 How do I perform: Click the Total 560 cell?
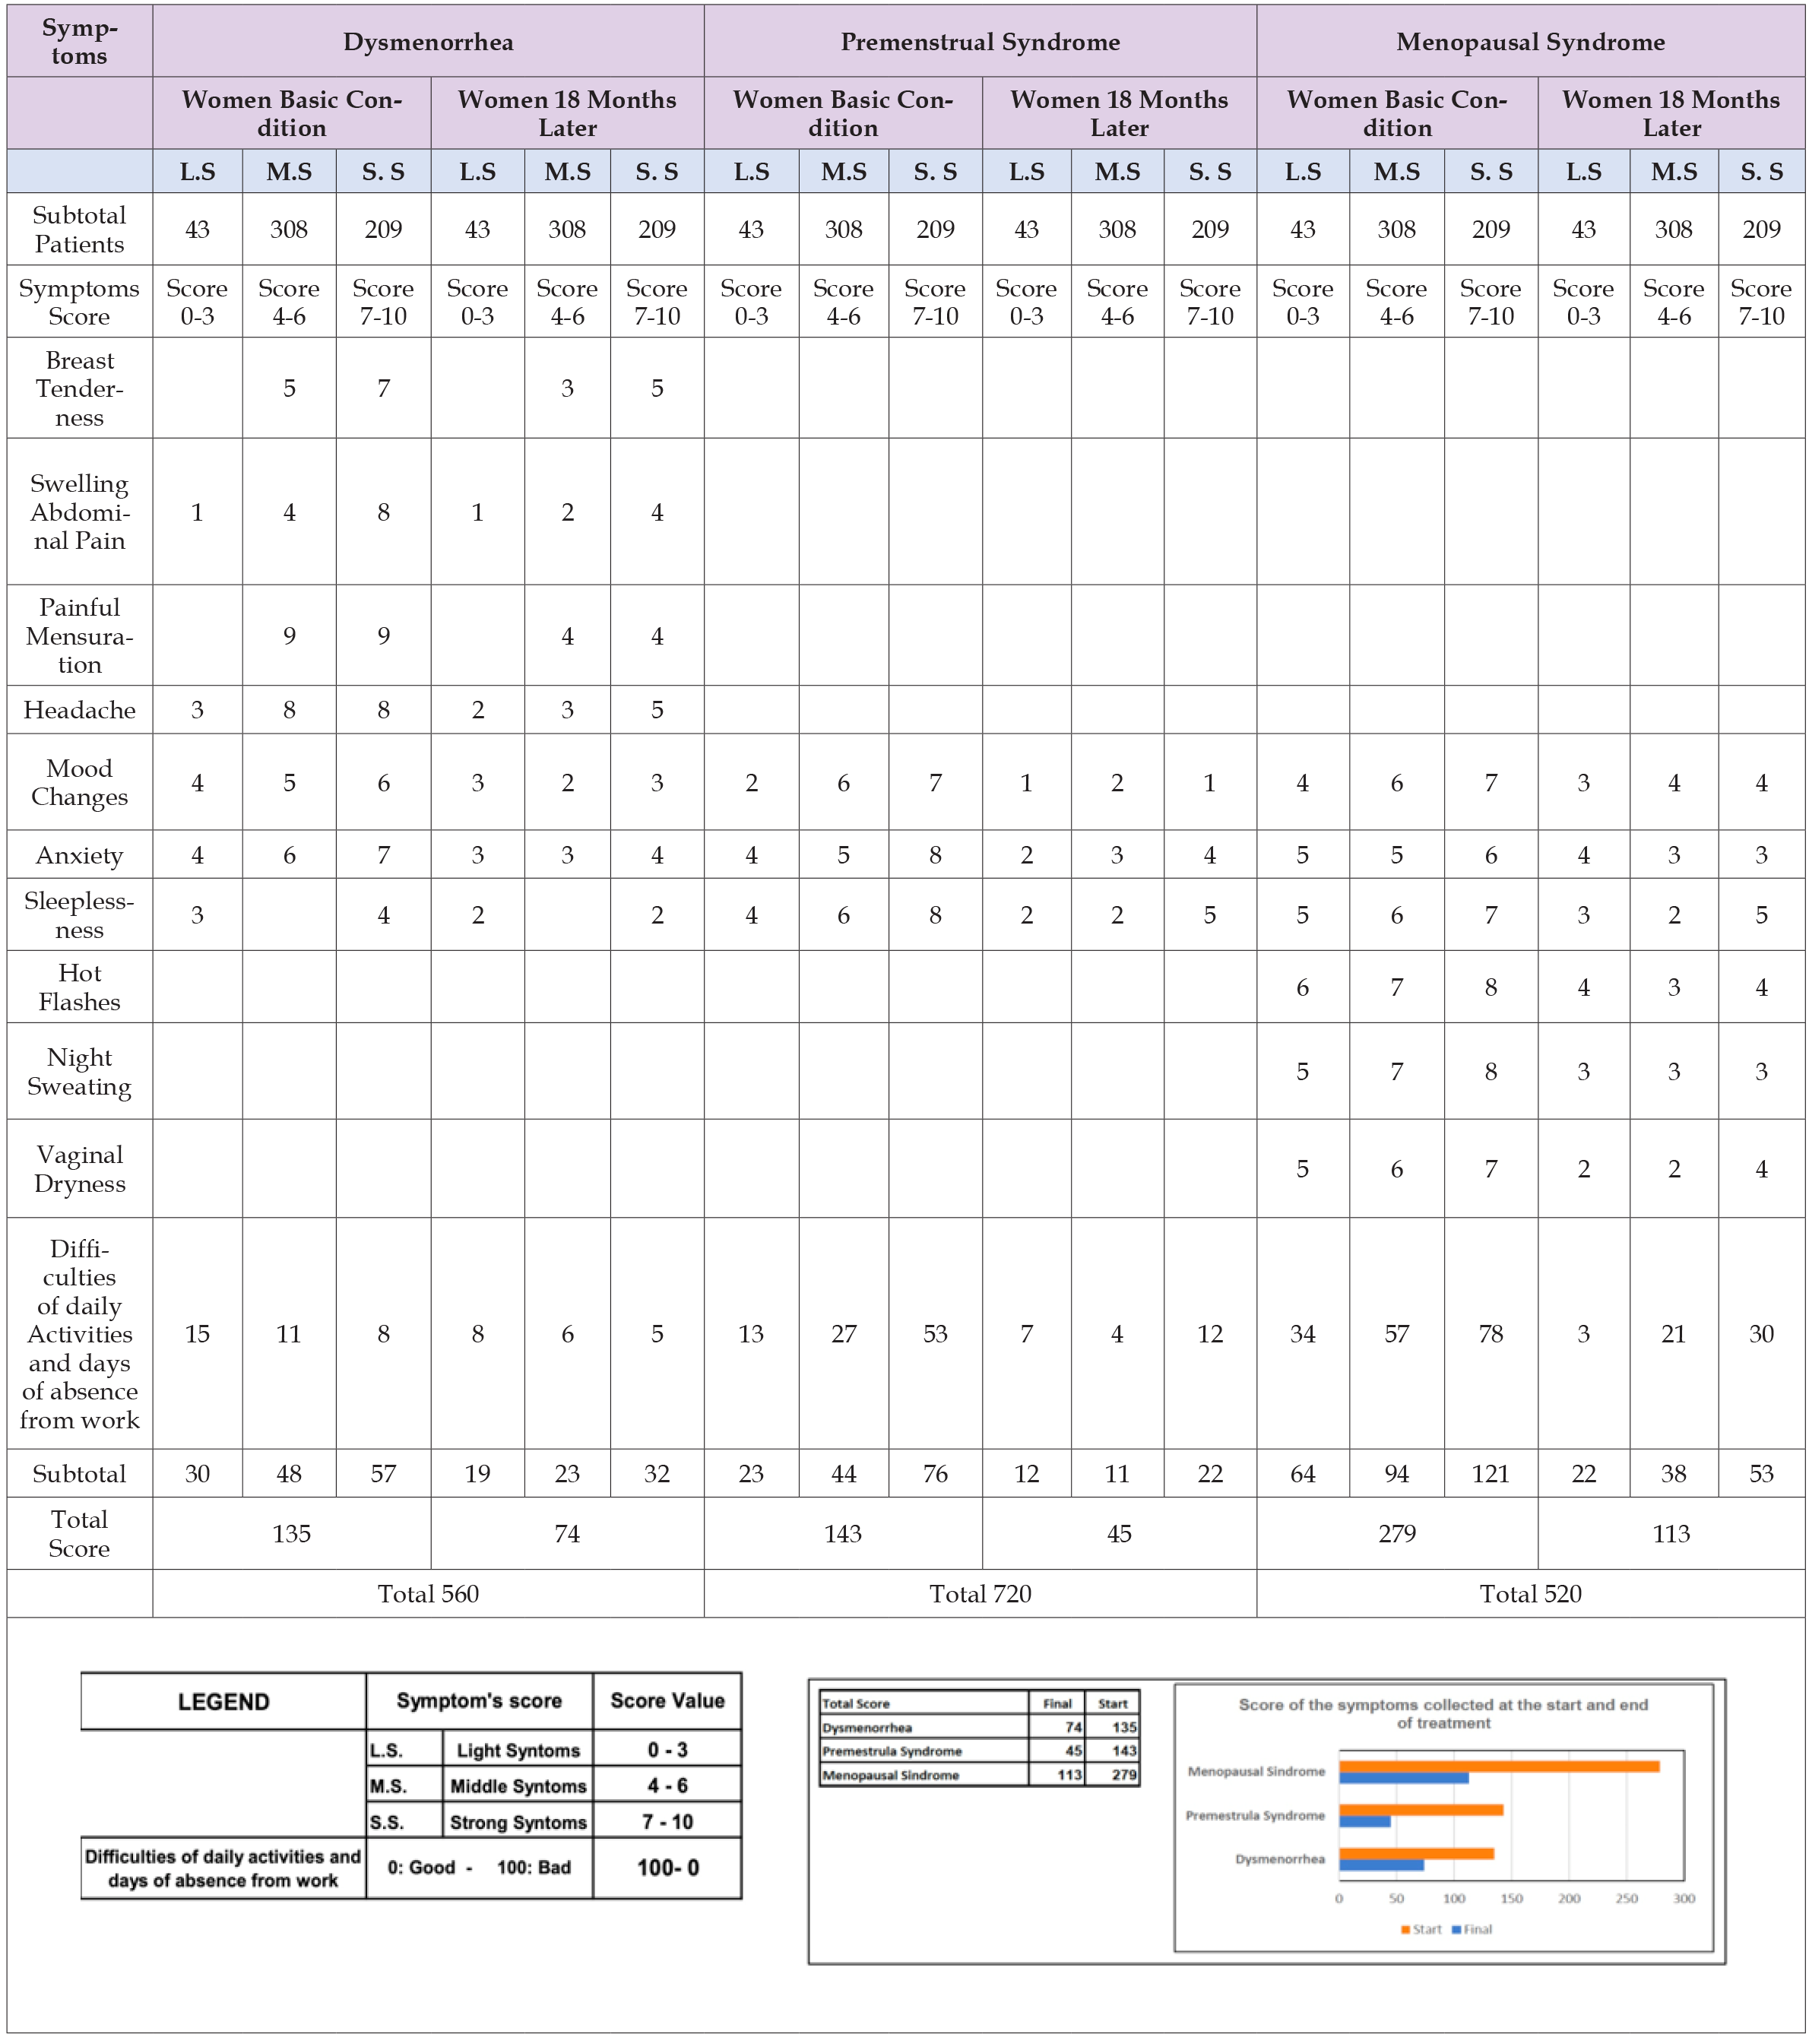coord(428,1593)
